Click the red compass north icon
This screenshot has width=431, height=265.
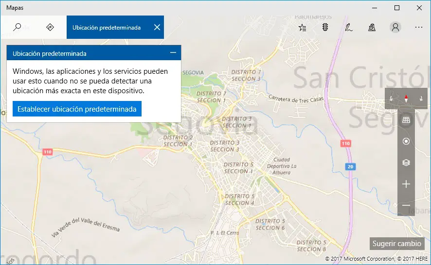[406, 99]
